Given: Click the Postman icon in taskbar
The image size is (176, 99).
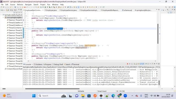Looking at the screenshot, I should point(95,96).
